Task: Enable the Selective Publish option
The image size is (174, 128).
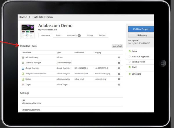Action: tap(130, 62)
